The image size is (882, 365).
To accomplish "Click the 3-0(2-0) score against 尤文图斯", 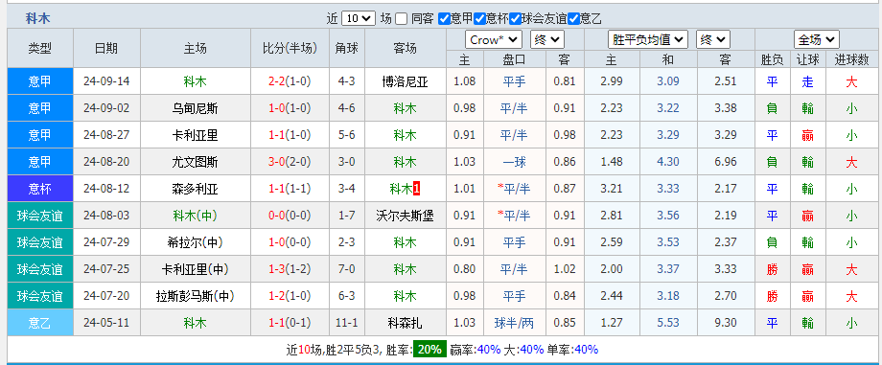I will click(290, 163).
